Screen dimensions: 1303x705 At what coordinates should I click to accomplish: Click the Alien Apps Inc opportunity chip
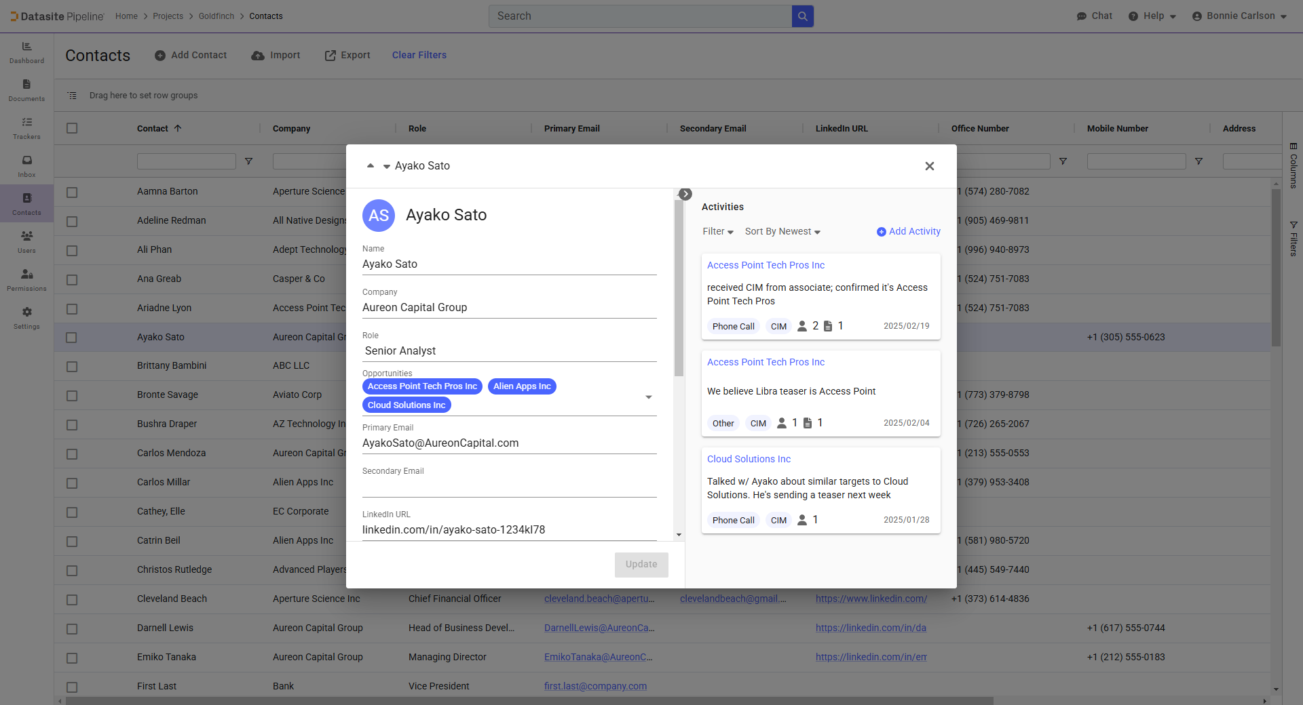[522, 386]
